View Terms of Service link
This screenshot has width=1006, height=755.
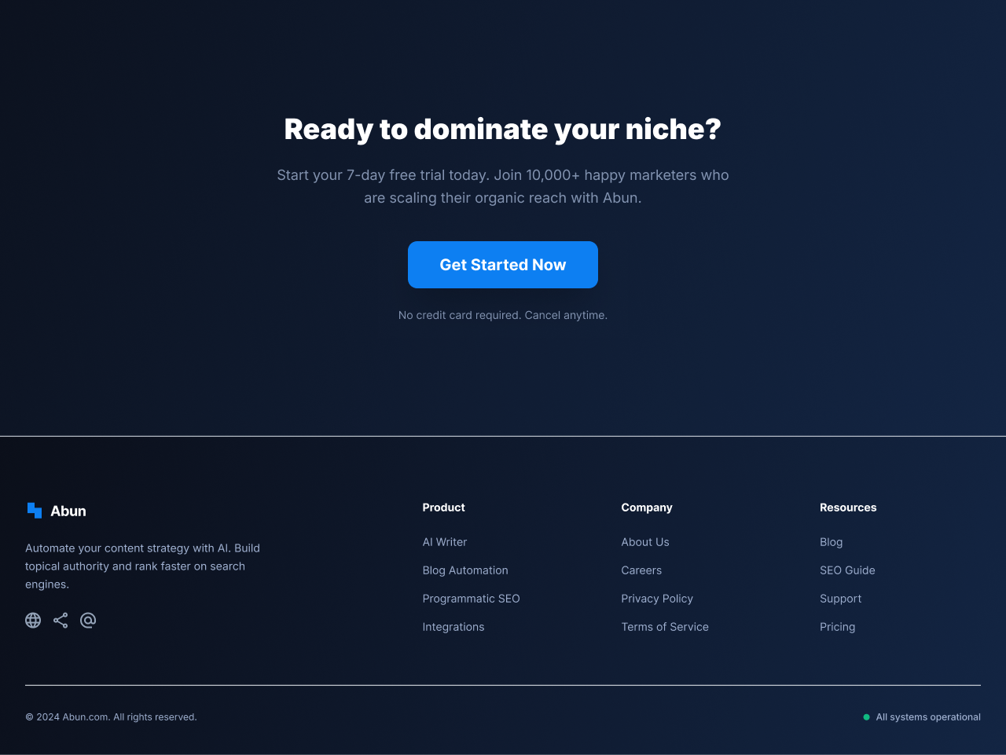tap(665, 627)
